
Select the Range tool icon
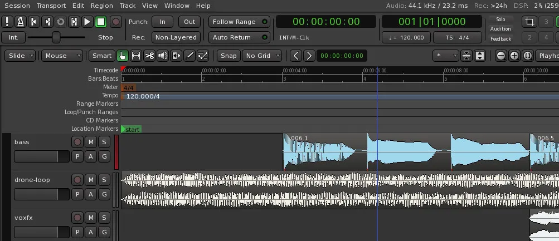click(x=135, y=56)
